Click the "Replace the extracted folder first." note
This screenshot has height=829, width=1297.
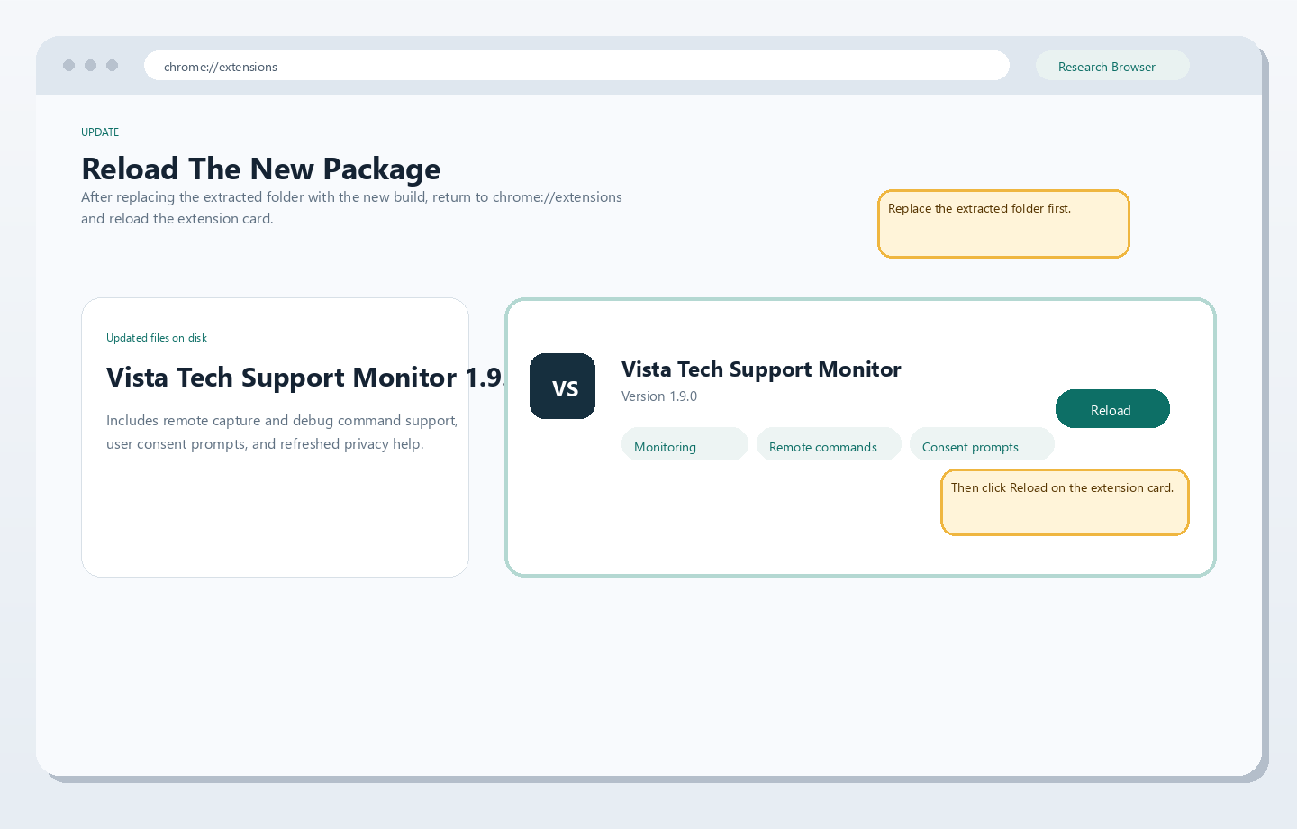tap(1003, 223)
